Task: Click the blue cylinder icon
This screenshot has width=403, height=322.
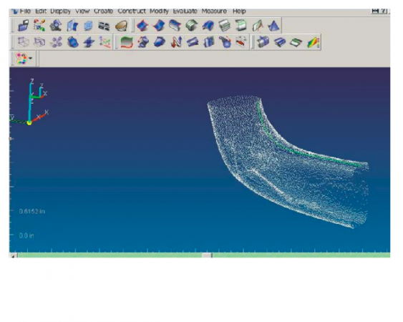Action: 72,42
